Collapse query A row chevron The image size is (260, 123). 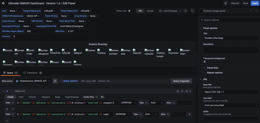click(3, 91)
